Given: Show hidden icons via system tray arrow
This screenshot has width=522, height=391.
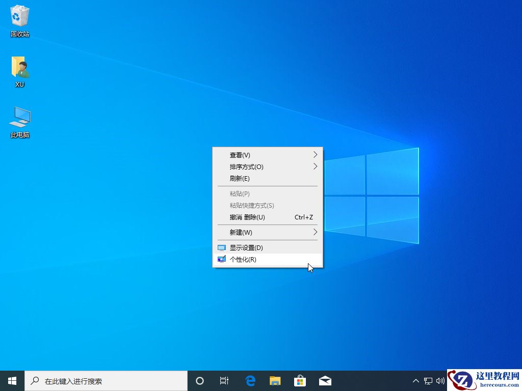Looking at the screenshot, I should click(x=416, y=380).
